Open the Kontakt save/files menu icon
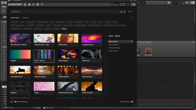This screenshot has width=196, height=110. click(29, 5)
